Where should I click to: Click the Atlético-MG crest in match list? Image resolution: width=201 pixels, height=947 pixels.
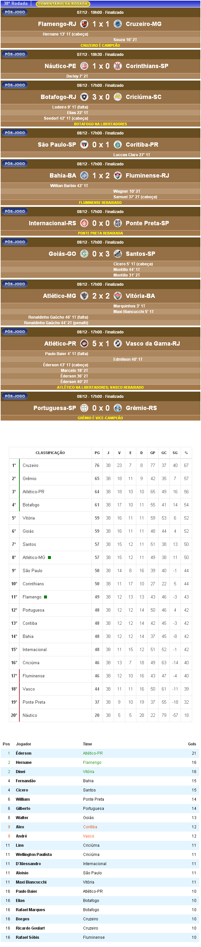(x=84, y=296)
